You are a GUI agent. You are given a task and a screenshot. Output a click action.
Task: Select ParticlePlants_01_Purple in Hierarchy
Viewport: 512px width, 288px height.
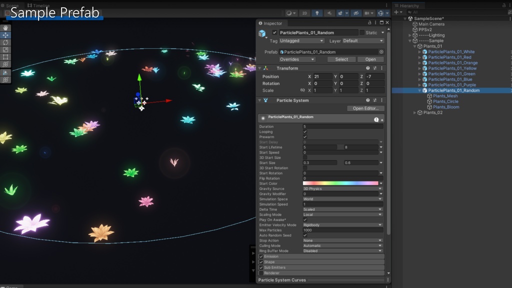452,85
